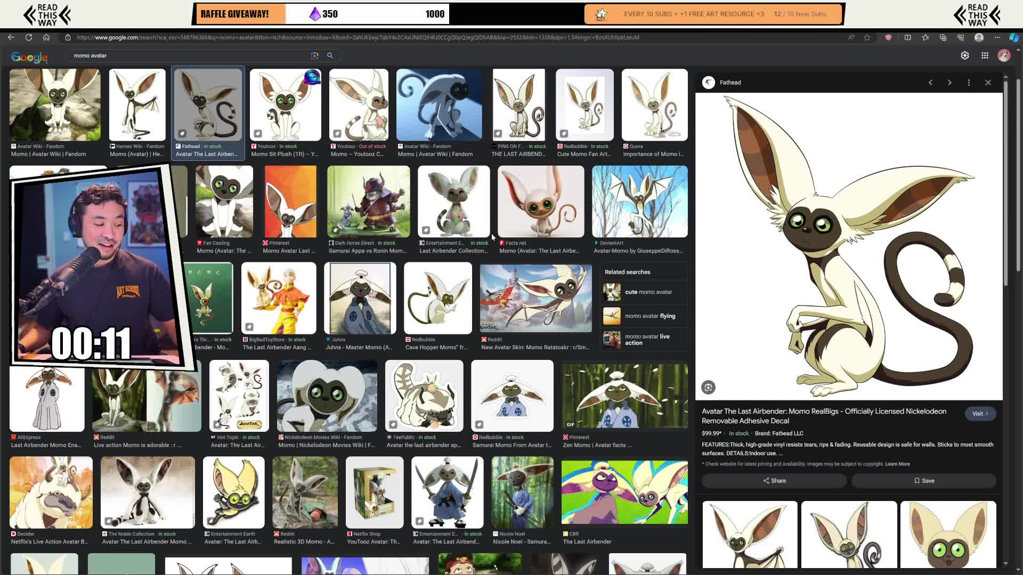
Task: Open Nickelodeon Movies Wiki Momo thumbnail
Action: (x=327, y=396)
